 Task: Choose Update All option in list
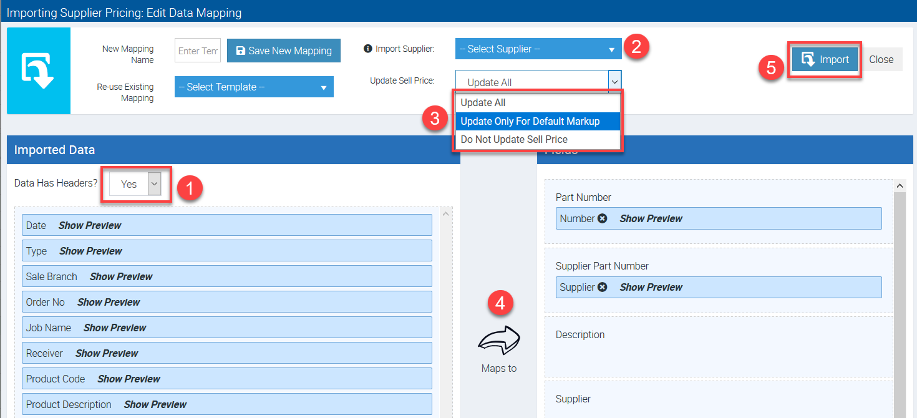483,102
